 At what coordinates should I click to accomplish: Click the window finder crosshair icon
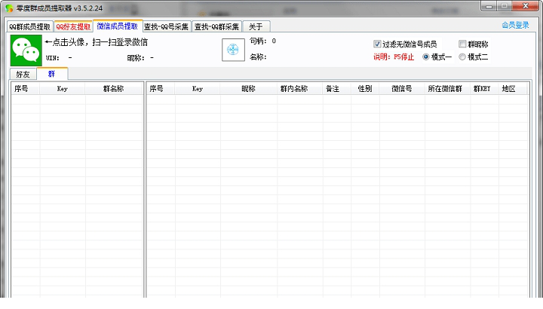tap(233, 50)
